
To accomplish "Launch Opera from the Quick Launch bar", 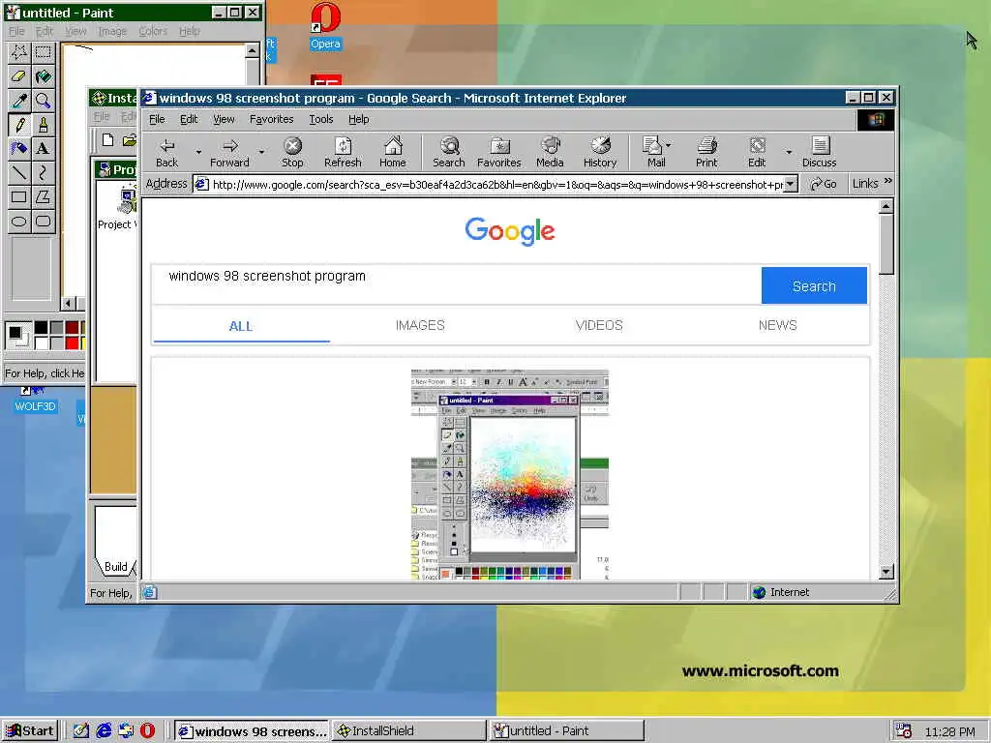I will point(147,731).
